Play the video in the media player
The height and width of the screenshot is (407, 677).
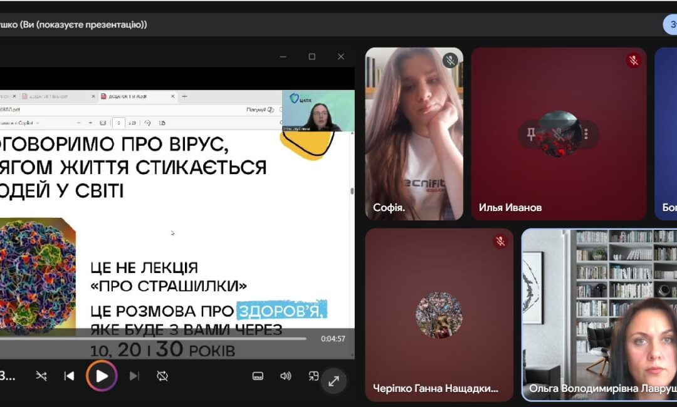click(102, 376)
